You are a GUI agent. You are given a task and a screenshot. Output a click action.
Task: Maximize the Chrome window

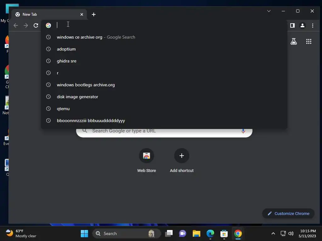[x=298, y=11]
